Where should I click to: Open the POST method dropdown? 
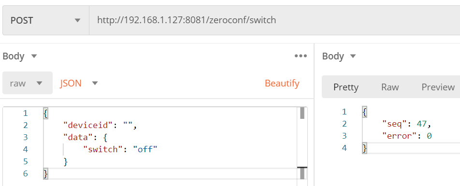click(46, 20)
